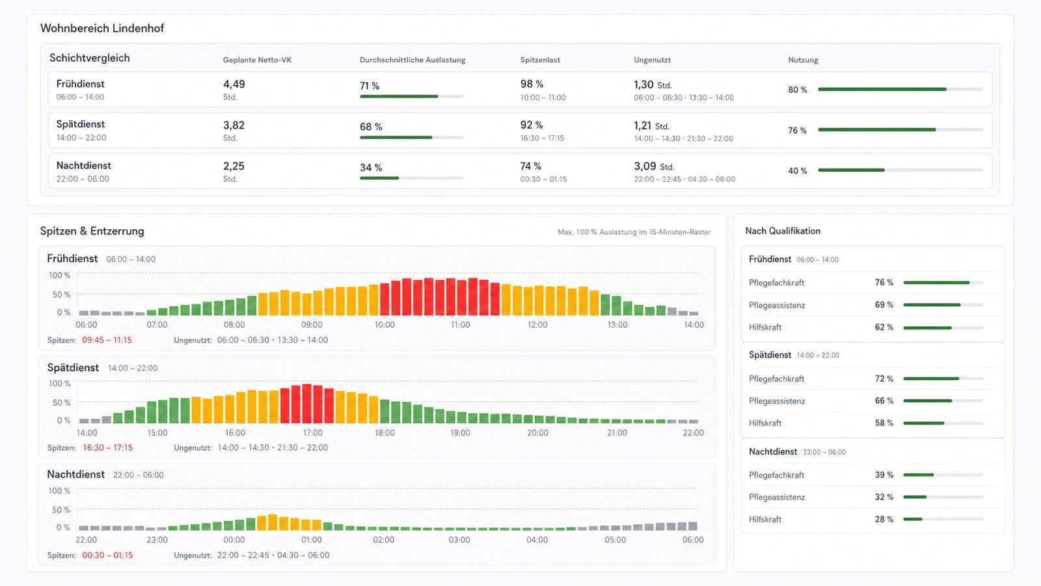The height and width of the screenshot is (586, 1041).
Task: Click the "2,25" planned hours value
Action: (x=234, y=166)
